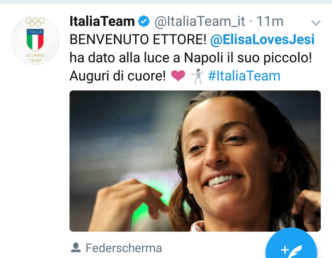The height and width of the screenshot is (258, 332).
Task: View the attached photo of smiling woman
Action: pyautogui.click(x=195, y=161)
